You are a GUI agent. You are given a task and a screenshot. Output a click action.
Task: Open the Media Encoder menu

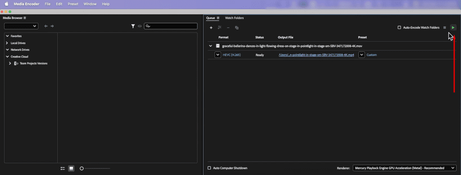coord(27,4)
